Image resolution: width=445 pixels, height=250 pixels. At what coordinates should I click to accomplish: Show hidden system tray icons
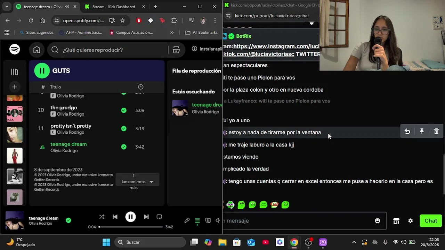[354, 242]
